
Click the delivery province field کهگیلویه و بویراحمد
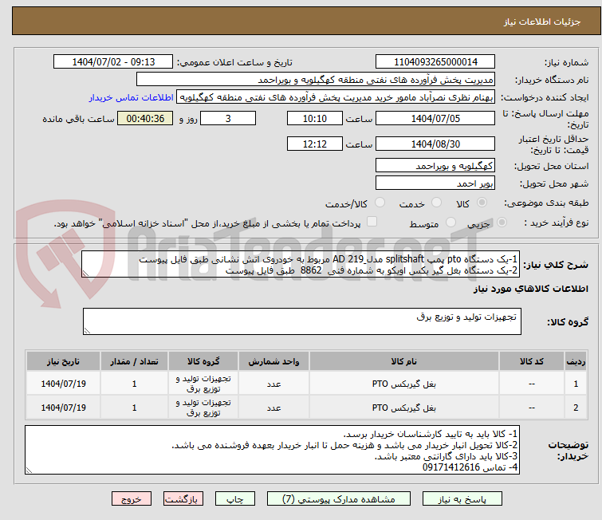(435, 166)
